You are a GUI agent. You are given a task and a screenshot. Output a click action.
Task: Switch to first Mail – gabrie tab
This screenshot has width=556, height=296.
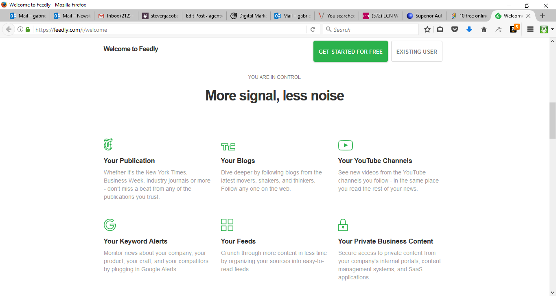click(28, 16)
